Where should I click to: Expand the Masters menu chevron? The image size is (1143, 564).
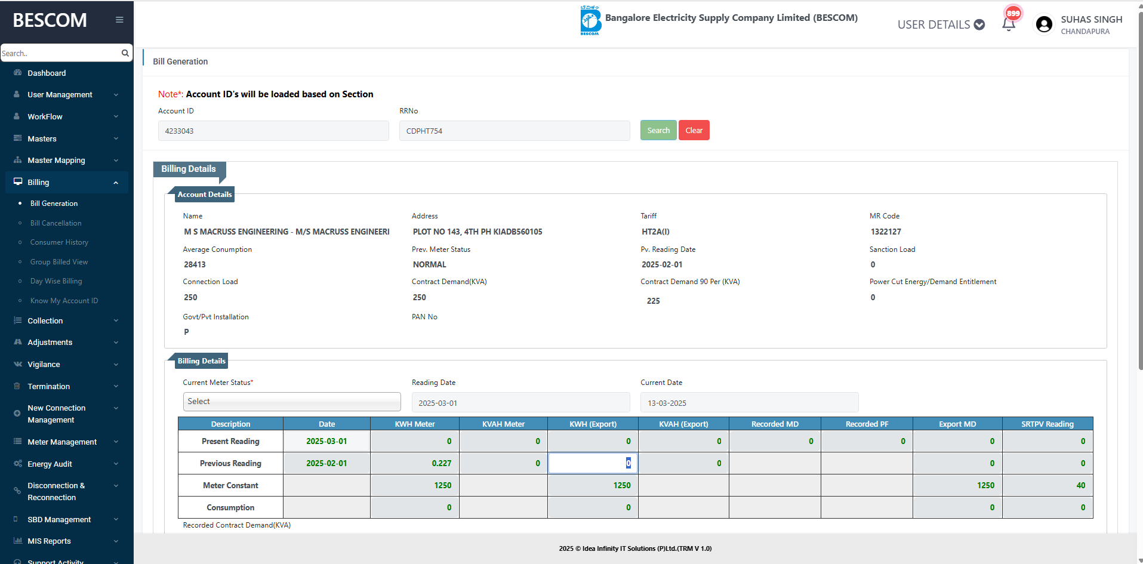pos(116,138)
